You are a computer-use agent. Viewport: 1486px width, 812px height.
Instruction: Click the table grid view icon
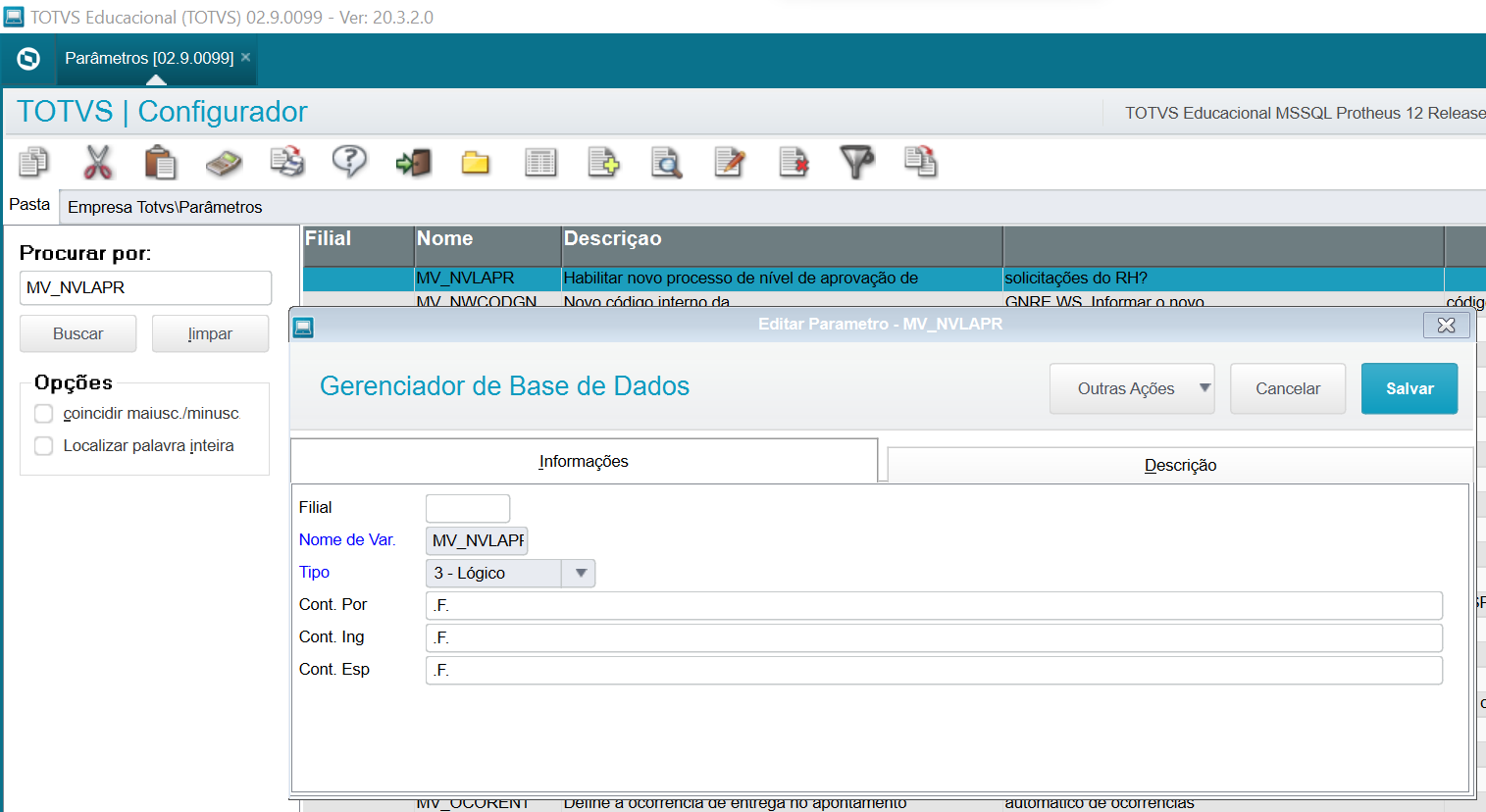(x=540, y=162)
